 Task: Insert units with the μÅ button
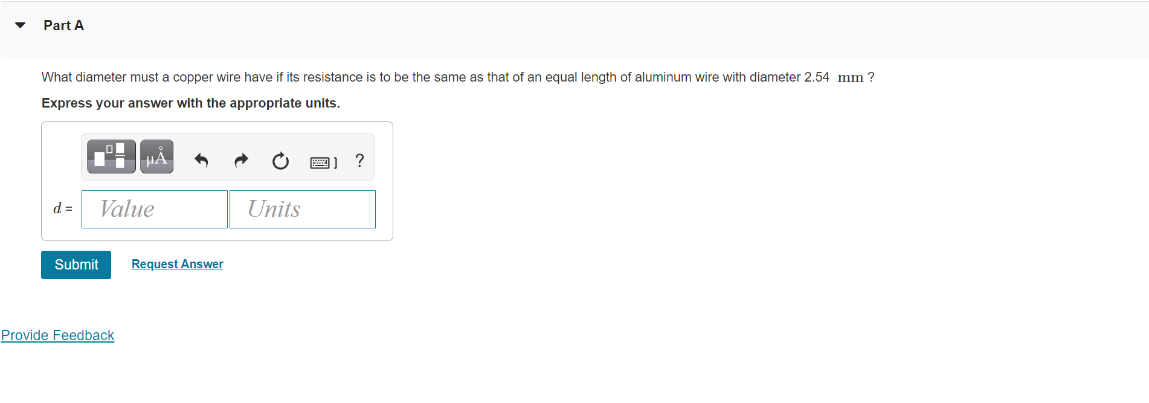point(156,156)
